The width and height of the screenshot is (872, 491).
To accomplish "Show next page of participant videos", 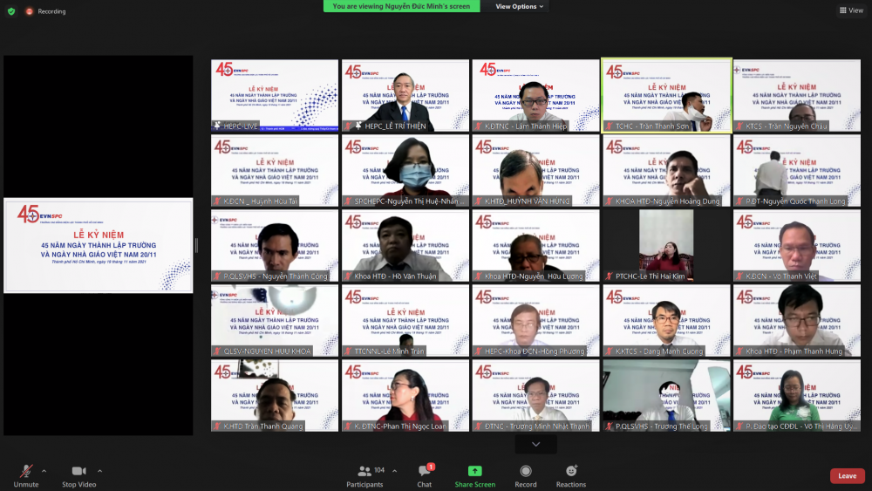I will 535,444.
